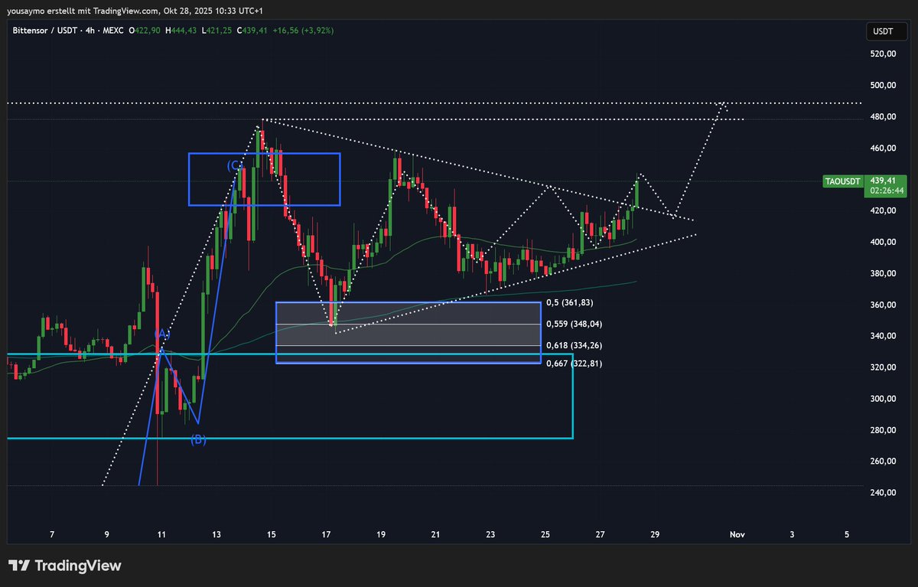This screenshot has height=587, width=918.
Task: Select the wave label (B)
Action: point(198,439)
